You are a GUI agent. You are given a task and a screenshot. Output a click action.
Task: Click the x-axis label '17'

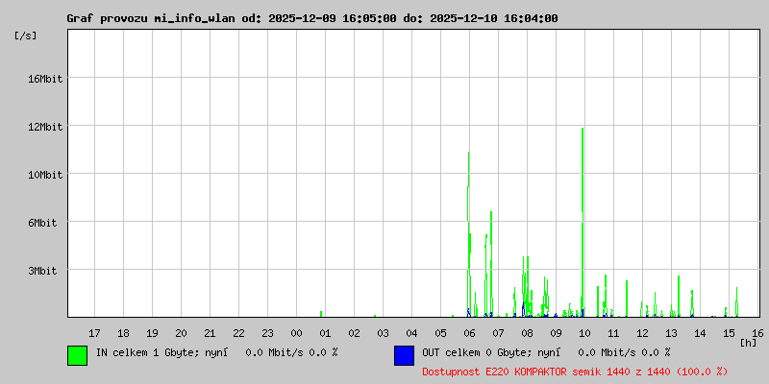94,333
